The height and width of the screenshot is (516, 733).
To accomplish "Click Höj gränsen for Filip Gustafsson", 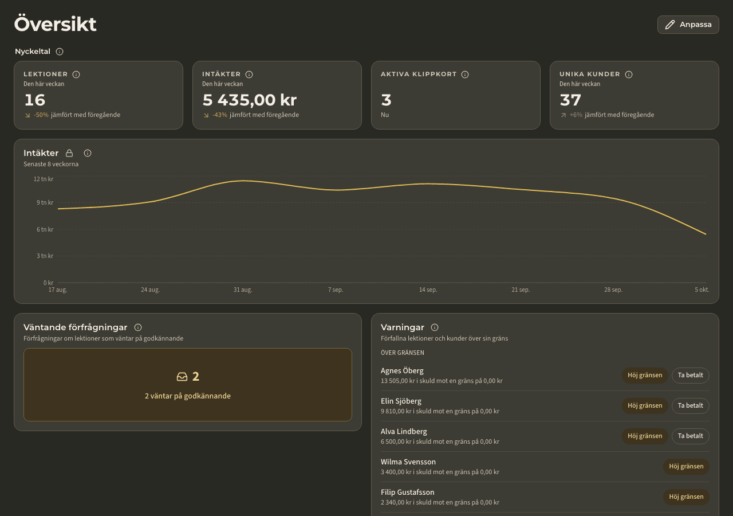I will pyautogui.click(x=686, y=497).
